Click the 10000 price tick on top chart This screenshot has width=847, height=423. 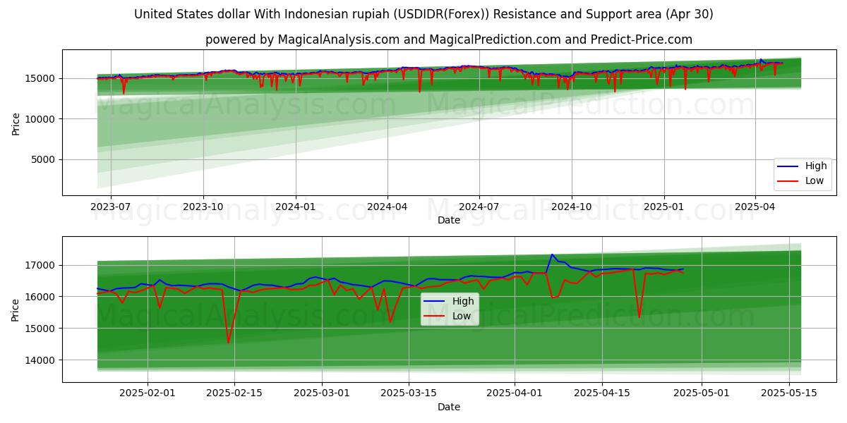point(42,119)
